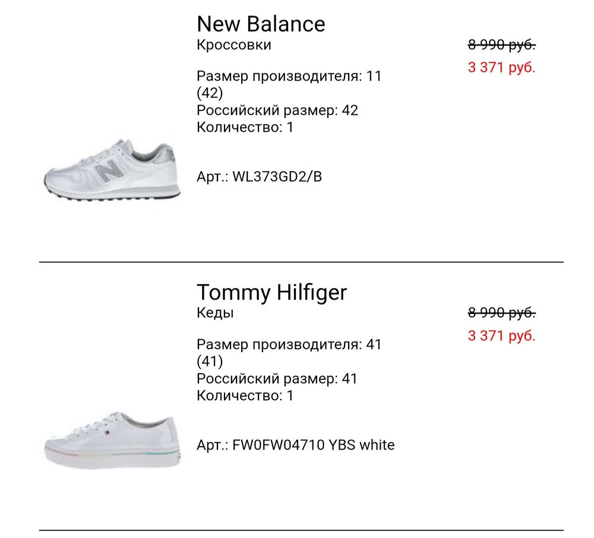Click the Количество line under New Balance
594x538 pixels.
[245, 127]
